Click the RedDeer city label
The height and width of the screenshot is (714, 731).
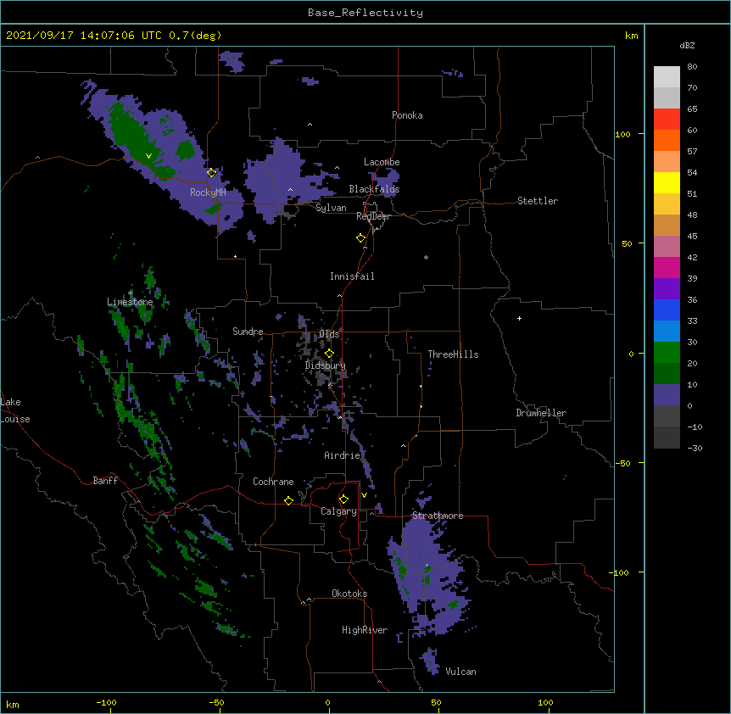373,215
